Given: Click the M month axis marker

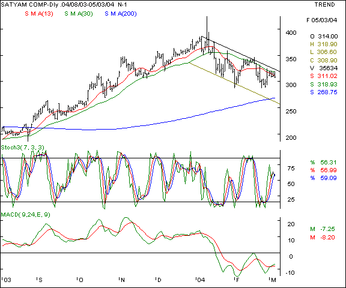Looking at the screenshot, I should click(x=273, y=280).
